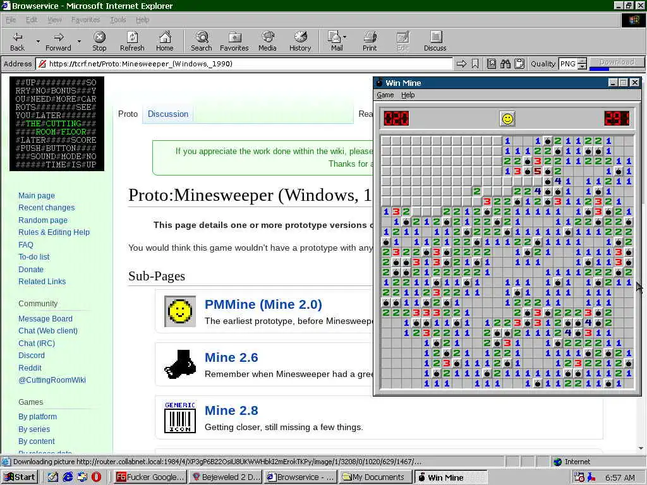
Task: Open the Media toolbar button
Action: [x=267, y=41]
